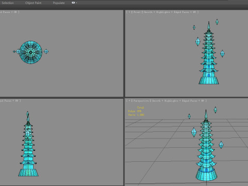Select the large diamond left of Perspective pagoda
This screenshot has width=248, height=186.
(194, 132)
